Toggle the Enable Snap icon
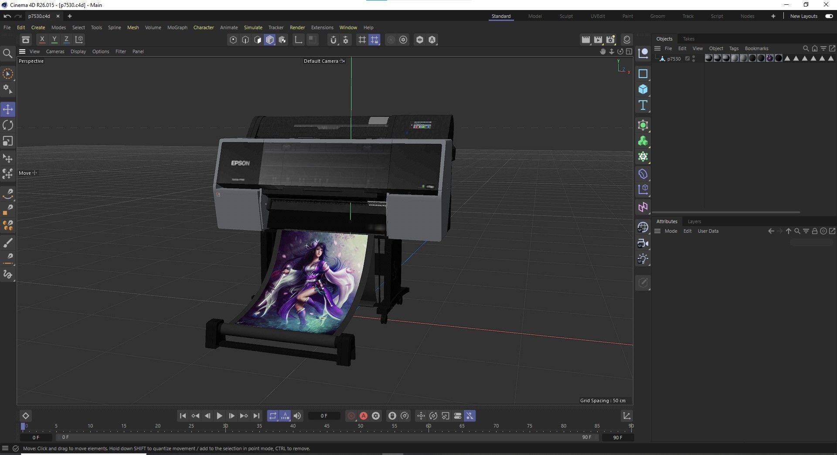Screen dimensions: 837x455 click(x=333, y=40)
